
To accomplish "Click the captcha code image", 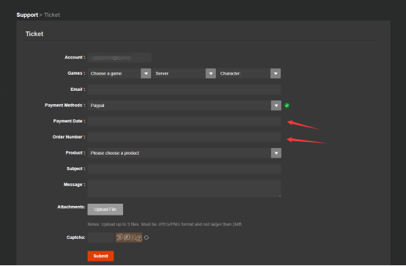I will click(x=129, y=237).
